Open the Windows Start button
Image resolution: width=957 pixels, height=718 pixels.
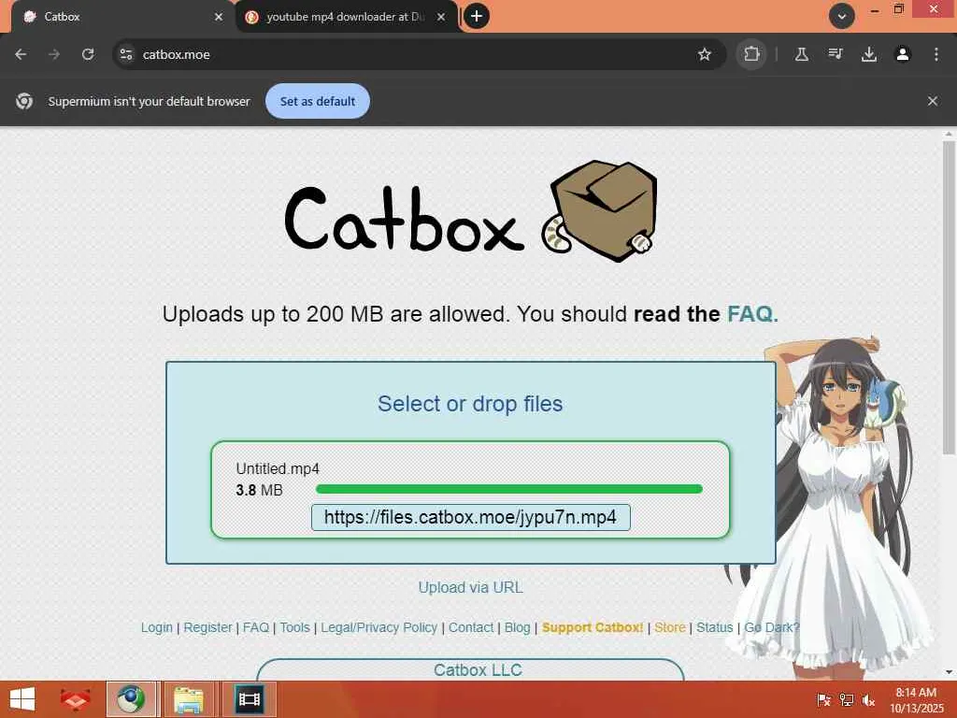coord(22,699)
